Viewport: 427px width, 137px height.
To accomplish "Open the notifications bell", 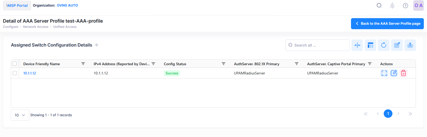I will (392, 6).
